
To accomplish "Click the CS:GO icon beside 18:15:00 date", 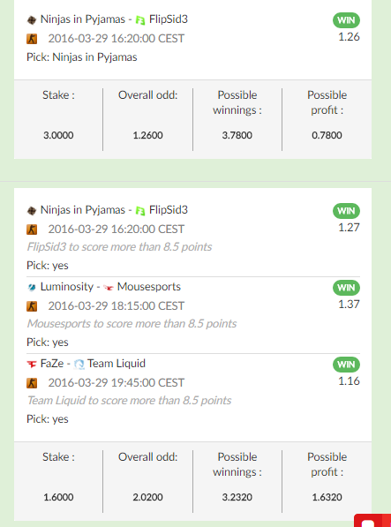I will click(32, 306).
